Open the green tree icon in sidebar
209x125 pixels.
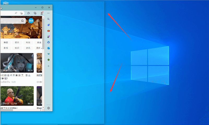coord(48,60)
